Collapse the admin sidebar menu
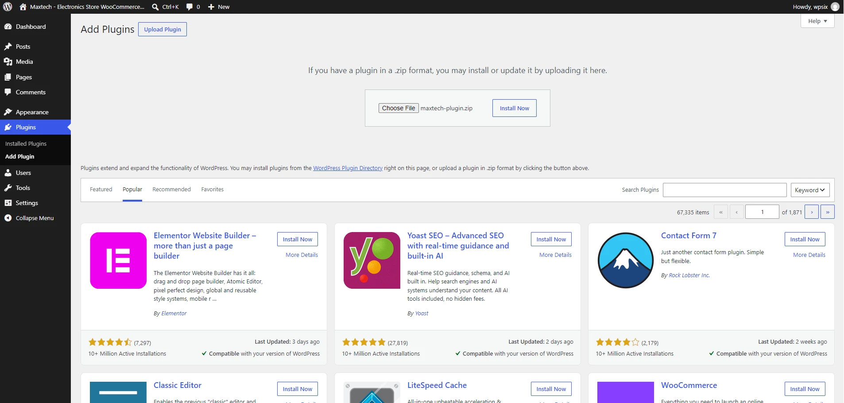 (35, 218)
